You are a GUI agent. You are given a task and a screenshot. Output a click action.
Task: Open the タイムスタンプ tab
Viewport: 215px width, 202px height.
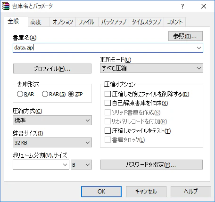(146, 22)
